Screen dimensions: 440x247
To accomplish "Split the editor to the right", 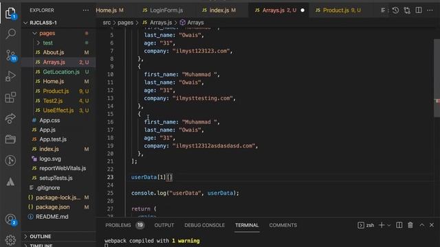I will coord(419,10).
